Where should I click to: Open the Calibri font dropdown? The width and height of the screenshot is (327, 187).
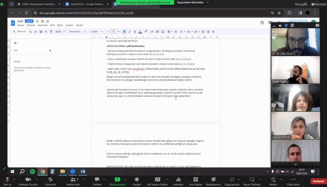click(x=97, y=31)
